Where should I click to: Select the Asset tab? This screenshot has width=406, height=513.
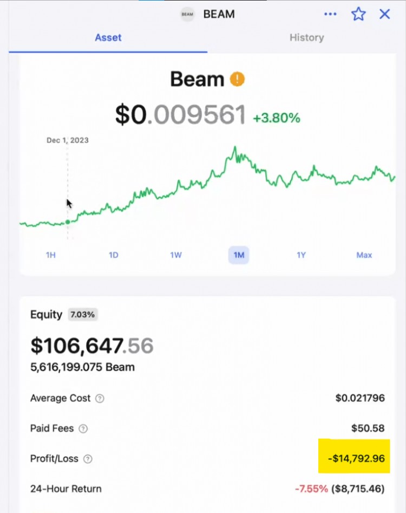[x=108, y=37]
